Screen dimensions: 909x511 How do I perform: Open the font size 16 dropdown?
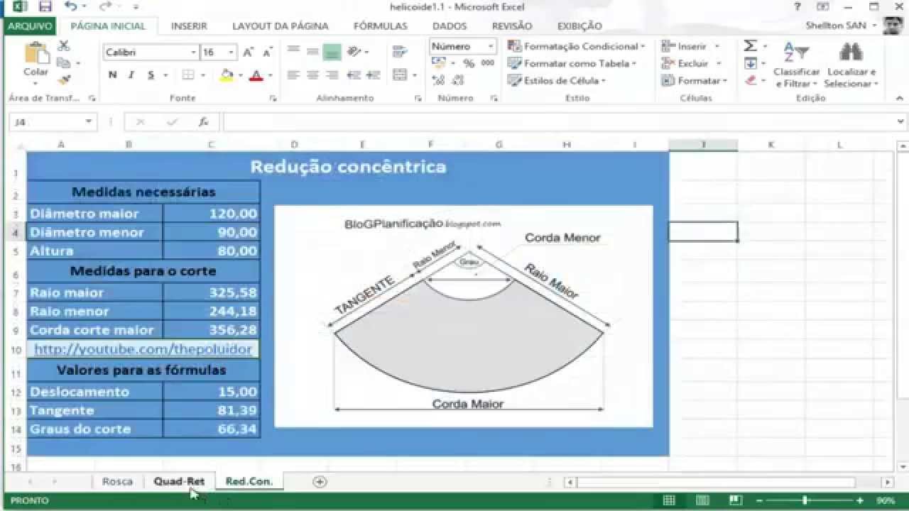tap(231, 53)
